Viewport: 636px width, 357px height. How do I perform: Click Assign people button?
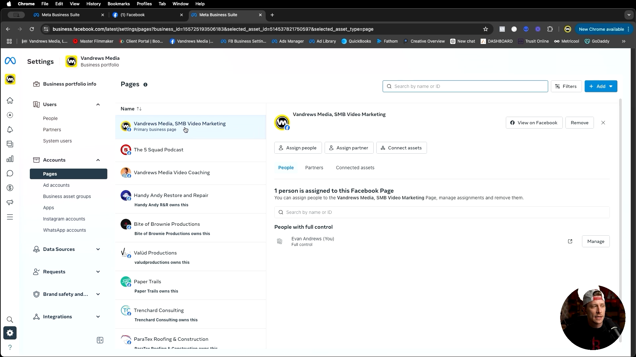click(298, 148)
